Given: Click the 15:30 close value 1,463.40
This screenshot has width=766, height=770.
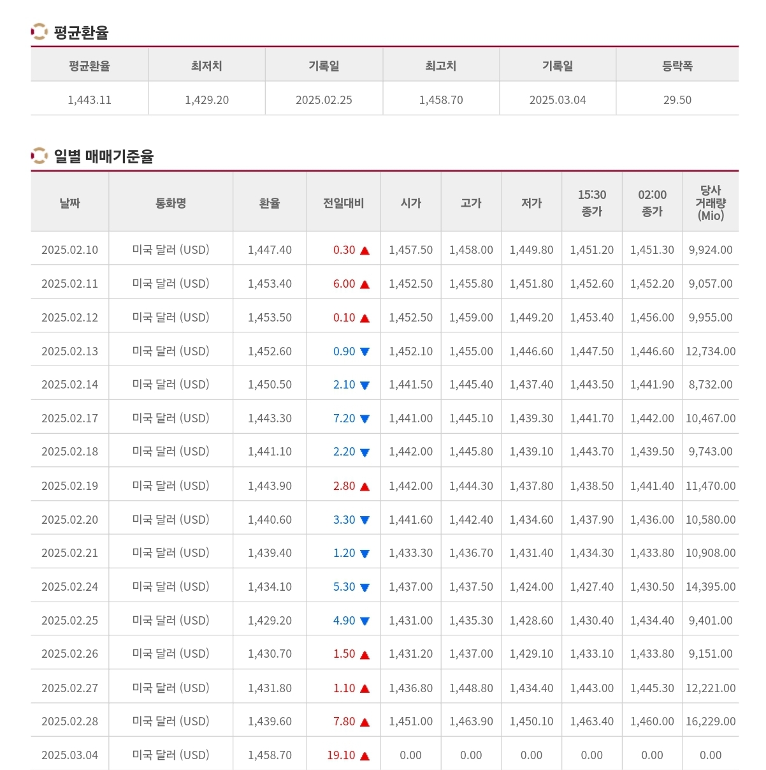Looking at the screenshot, I should (592, 722).
